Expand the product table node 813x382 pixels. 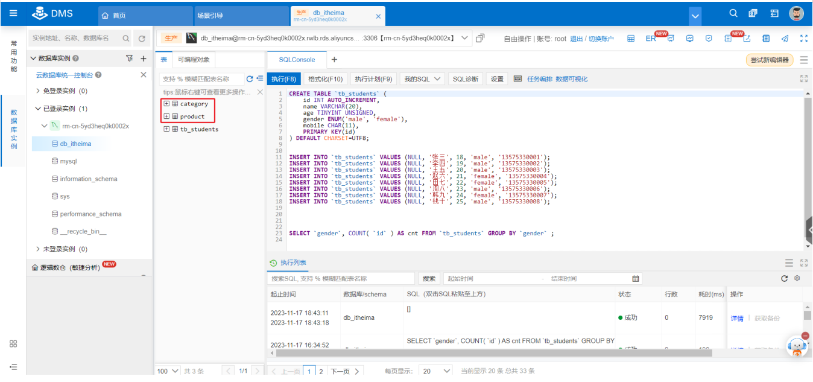pyautogui.click(x=166, y=116)
